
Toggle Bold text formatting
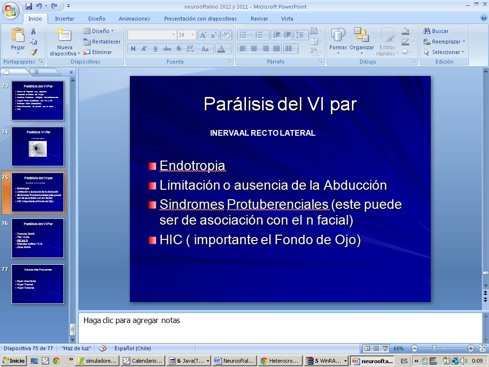point(133,49)
